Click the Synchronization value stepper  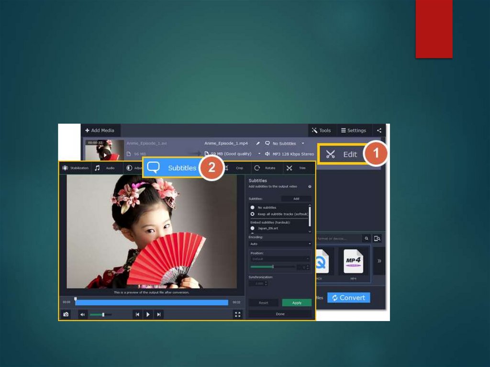(x=266, y=284)
